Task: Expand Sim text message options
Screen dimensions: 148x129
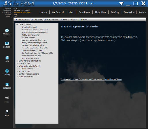Action: pyautogui.click(x=17, y=74)
